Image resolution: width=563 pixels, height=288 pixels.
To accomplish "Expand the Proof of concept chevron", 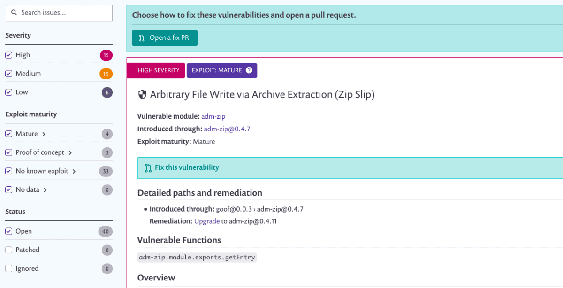I will [x=70, y=153].
